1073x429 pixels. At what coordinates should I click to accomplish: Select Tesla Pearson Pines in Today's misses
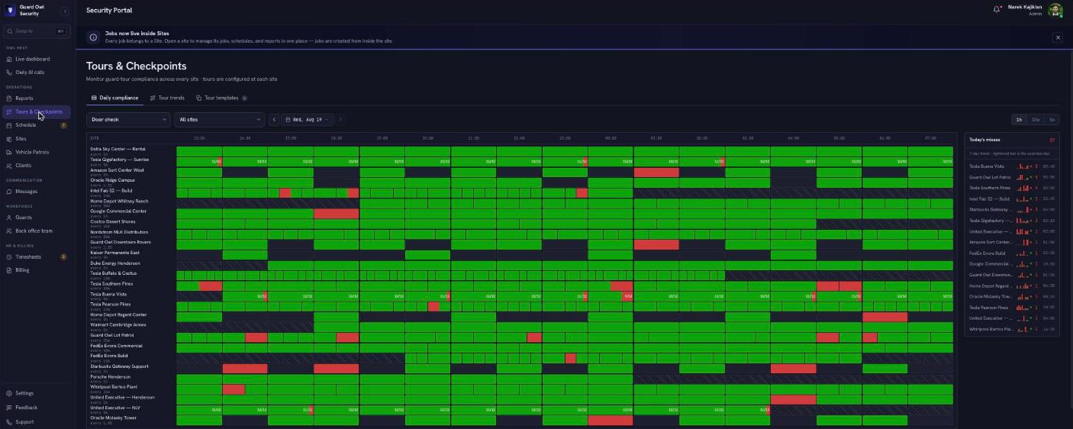(1012, 307)
